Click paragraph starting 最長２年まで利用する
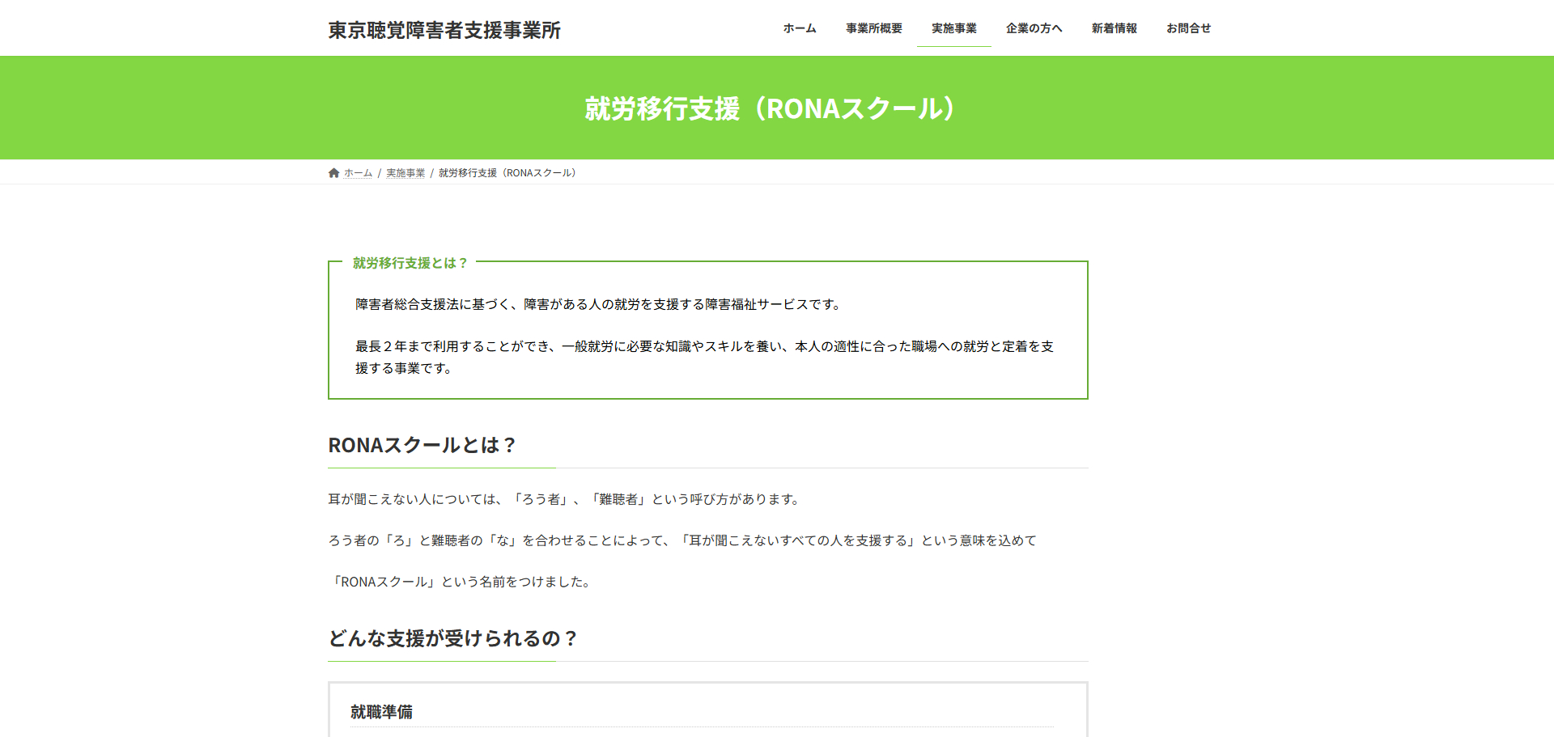This screenshot has width=1554, height=737. (x=705, y=357)
